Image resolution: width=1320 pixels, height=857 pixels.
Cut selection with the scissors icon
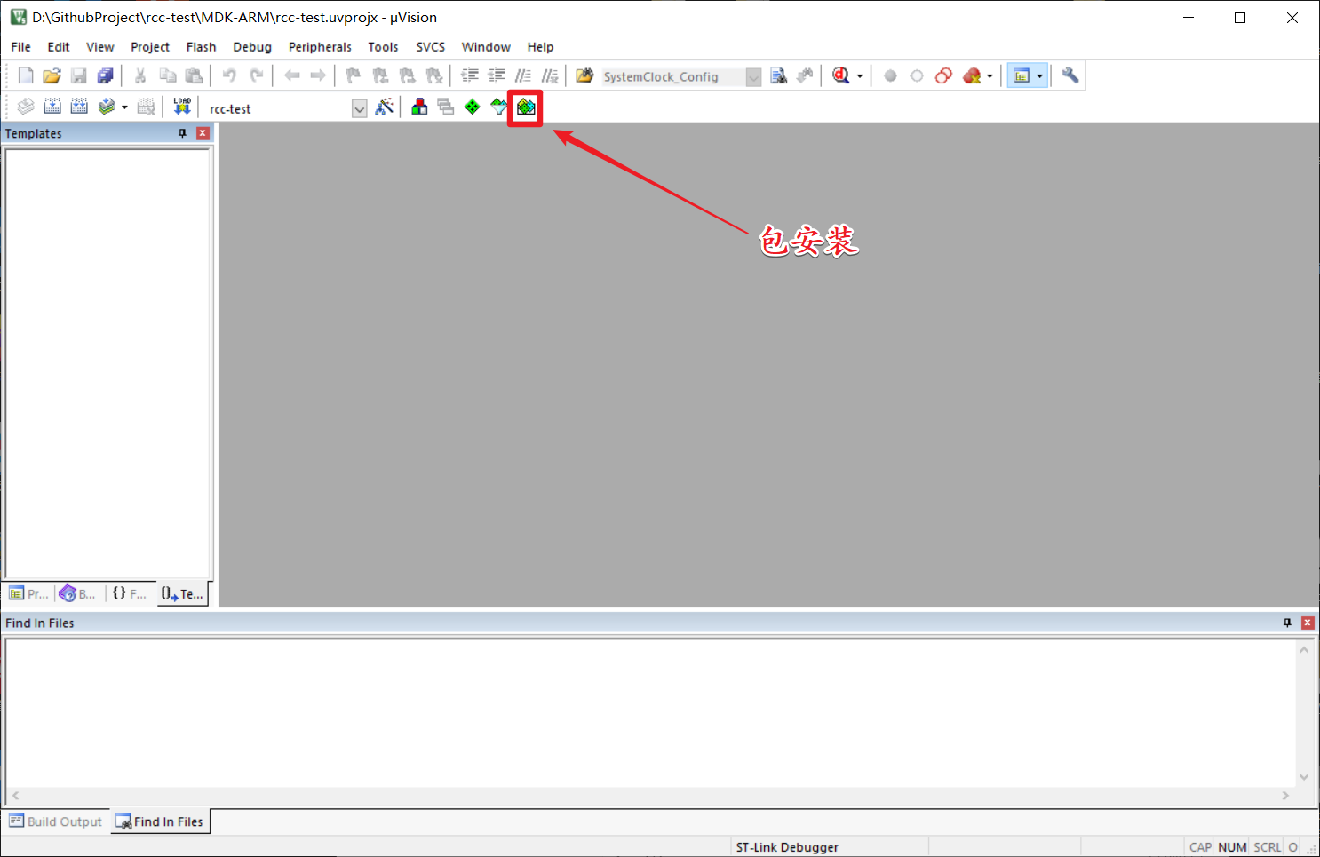pyautogui.click(x=140, y=76)
